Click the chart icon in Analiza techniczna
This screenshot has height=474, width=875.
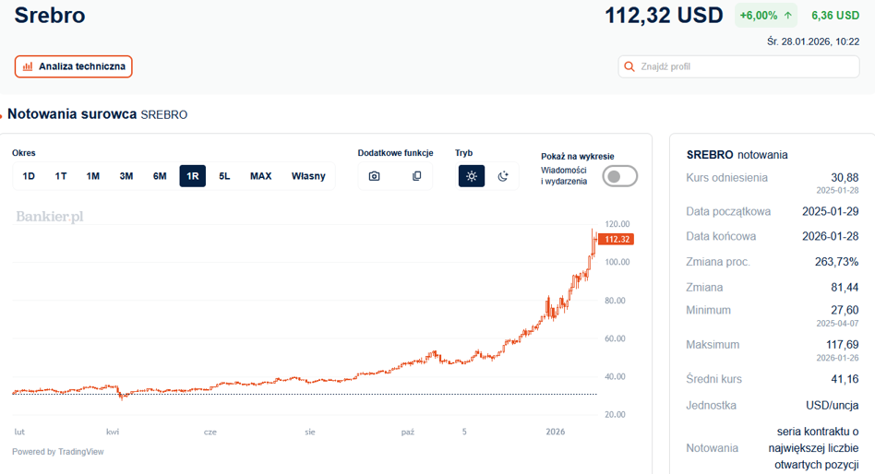(x=28, y=66)
